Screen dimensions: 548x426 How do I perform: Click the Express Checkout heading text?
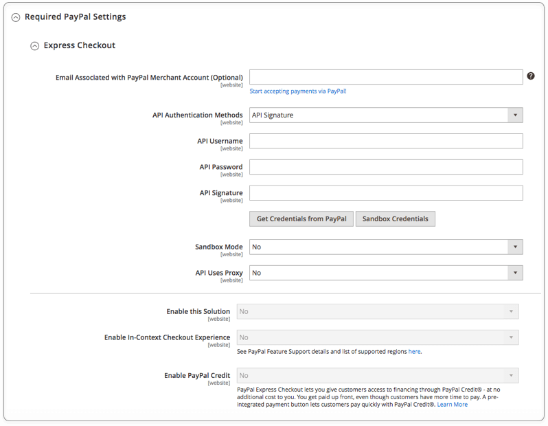pos(80,45)
